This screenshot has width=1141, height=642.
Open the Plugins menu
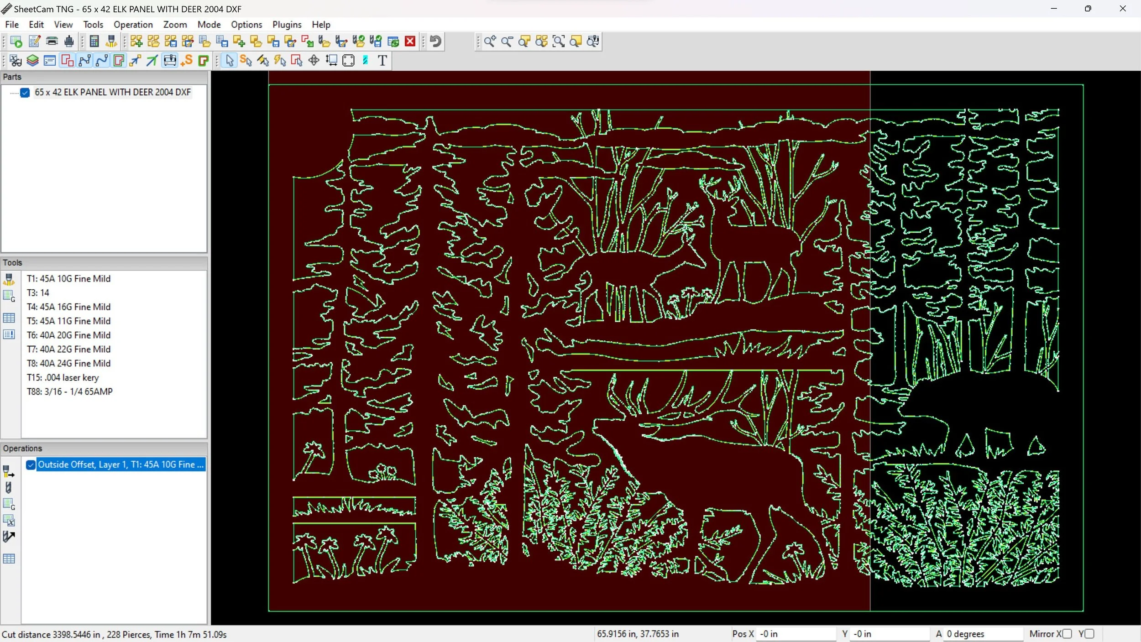tap(287, 25)
